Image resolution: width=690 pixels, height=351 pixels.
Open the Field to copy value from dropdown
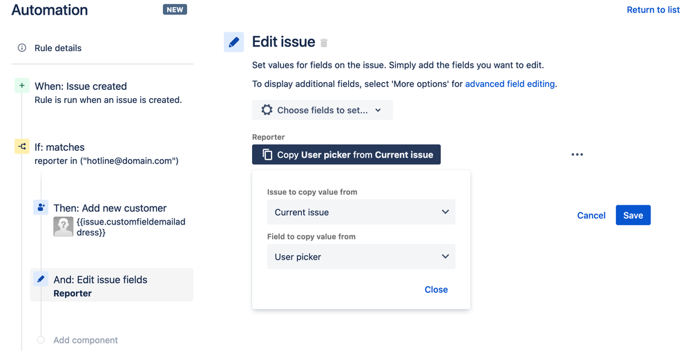coord(361,257)
